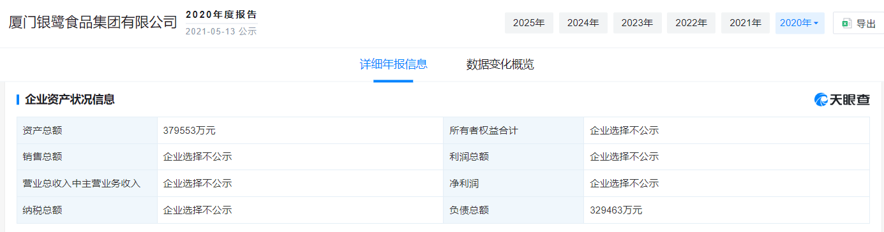The width and height of the screenshot is (884, 232).
Task: Open the 2022年 annual report
Action: (x=691, y=23)
